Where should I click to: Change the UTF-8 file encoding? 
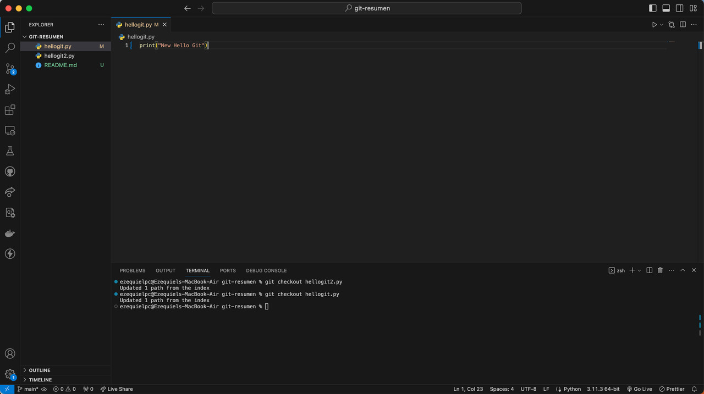pyautogui.click(x=529, y=389)
